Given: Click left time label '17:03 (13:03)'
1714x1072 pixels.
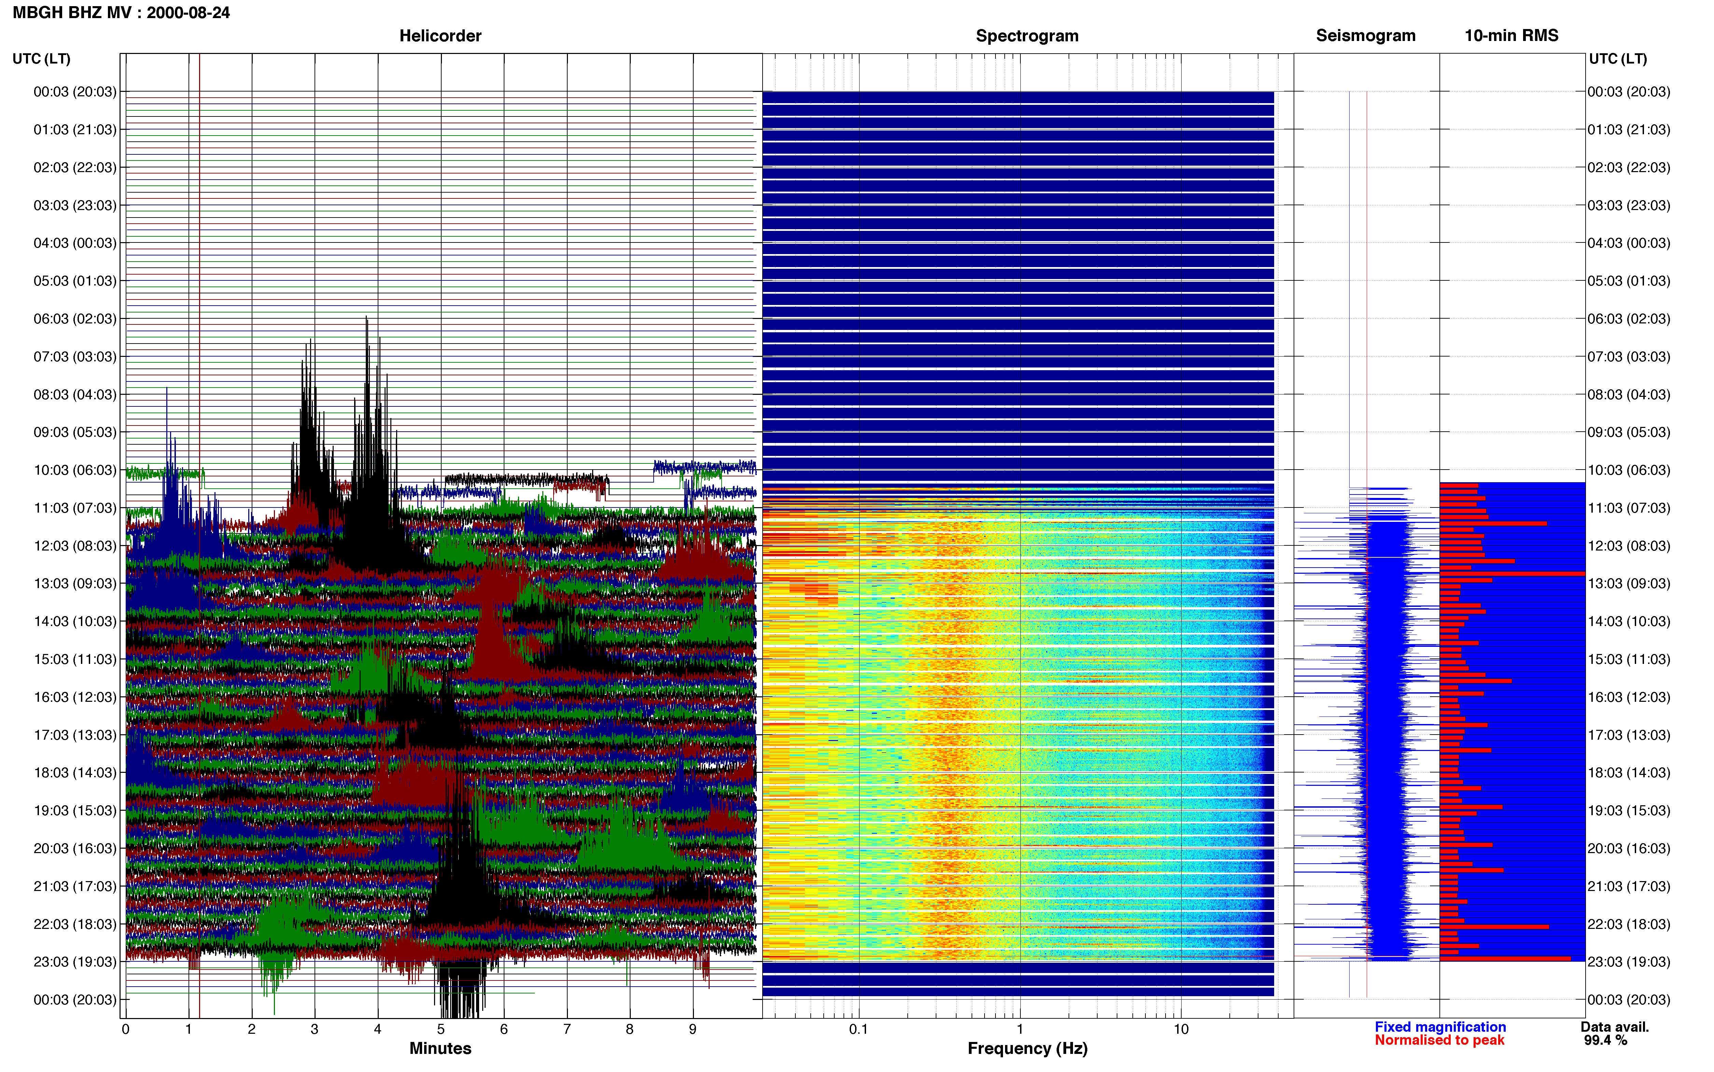Looking at the screenshot, I should tap(75, 735).
